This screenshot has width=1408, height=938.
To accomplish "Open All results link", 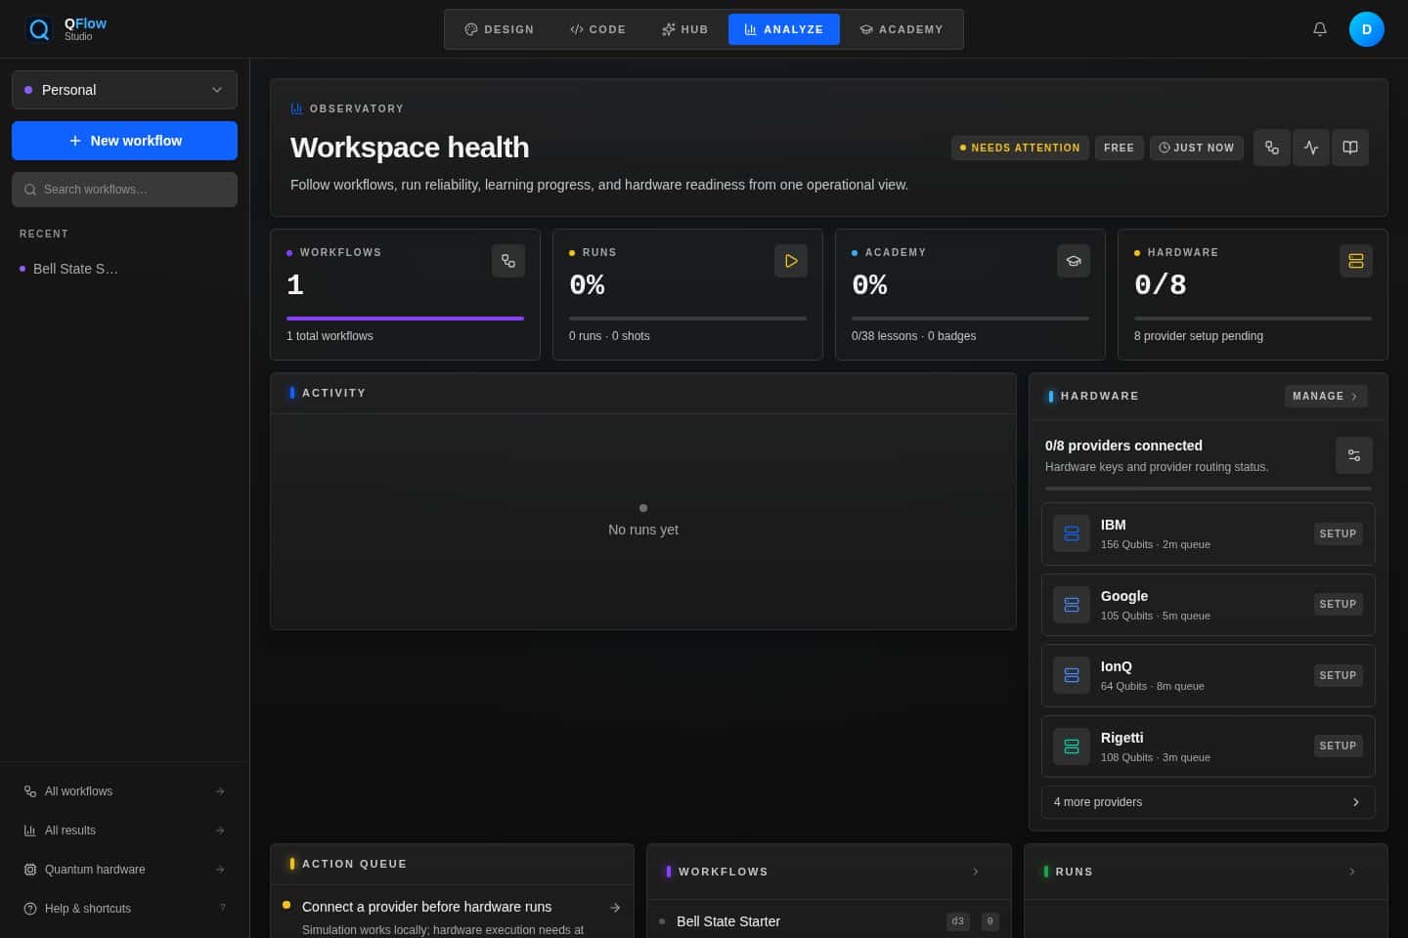I will (124, 831).
